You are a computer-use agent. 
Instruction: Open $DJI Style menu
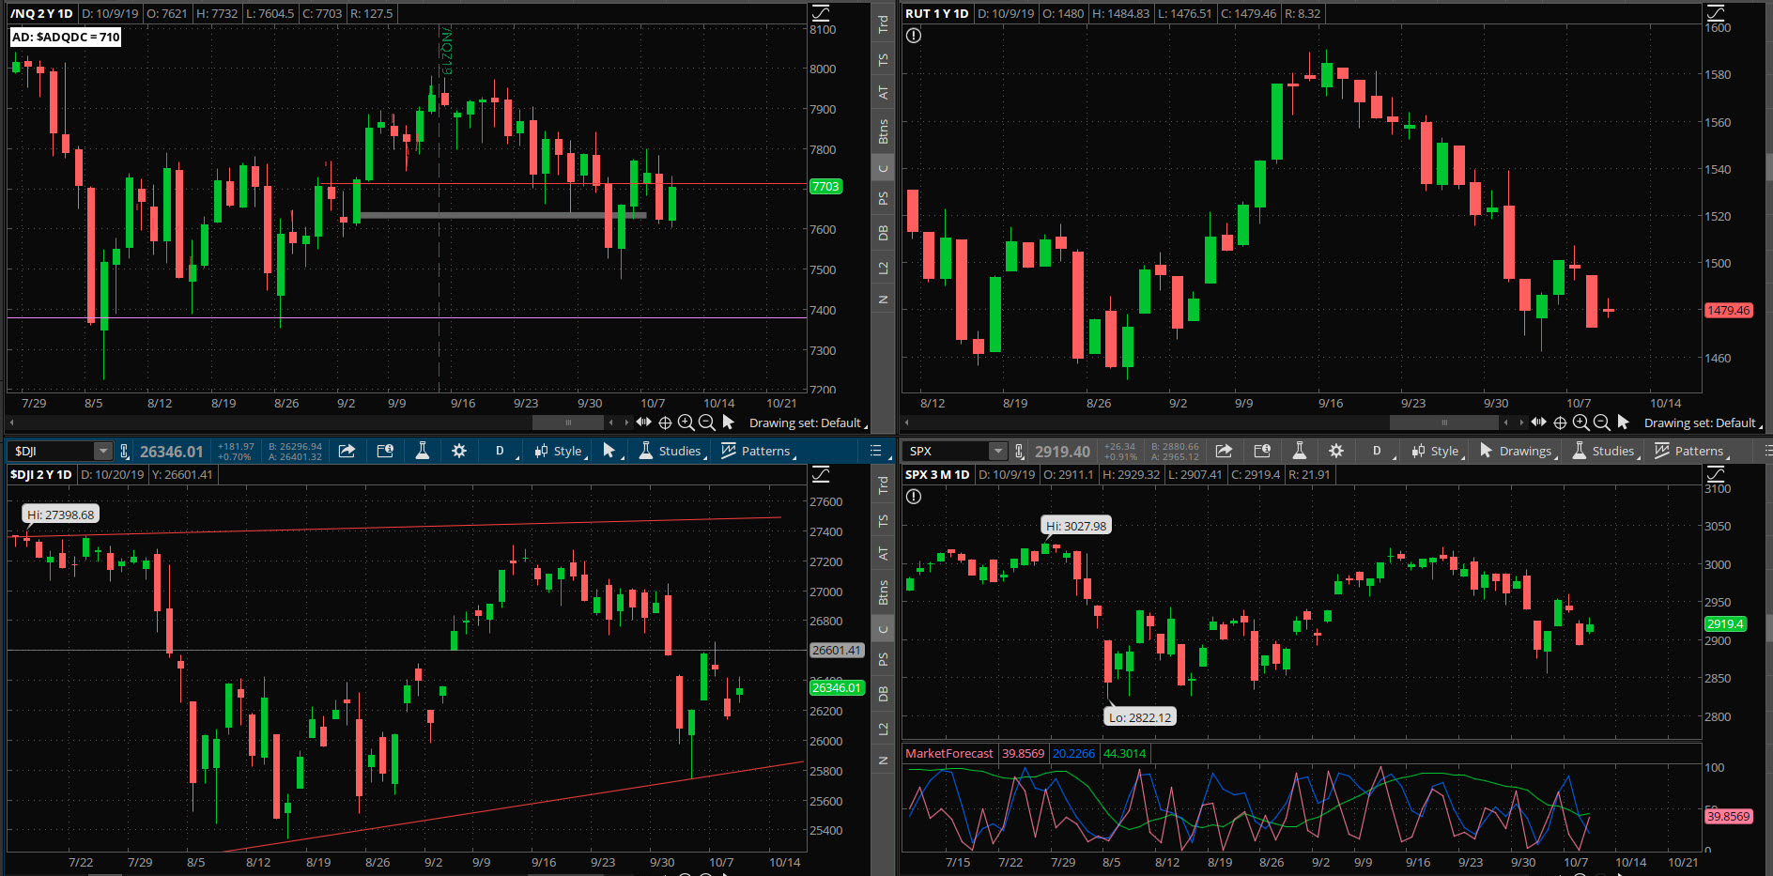pyautogui.click(x=560, y=451)
